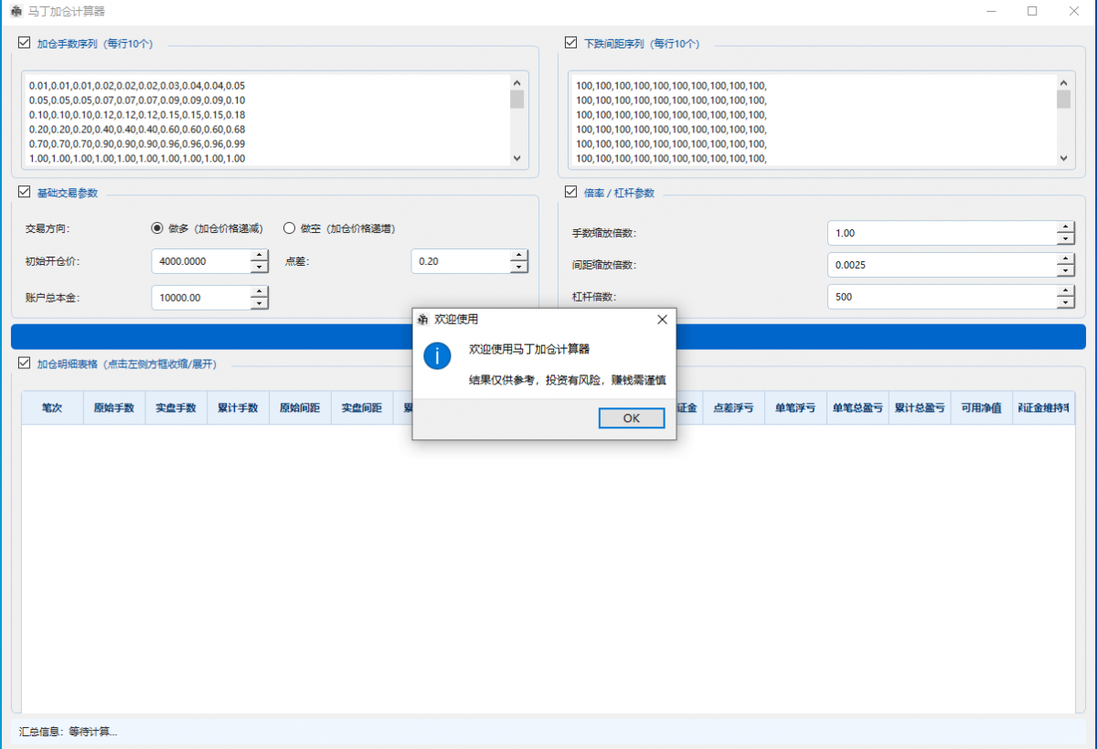The width and height of the screenshot is (1097, 749).
Task: Click scroll-up arrow of 加仓手数序列 text box
Action: click(517, 81)
